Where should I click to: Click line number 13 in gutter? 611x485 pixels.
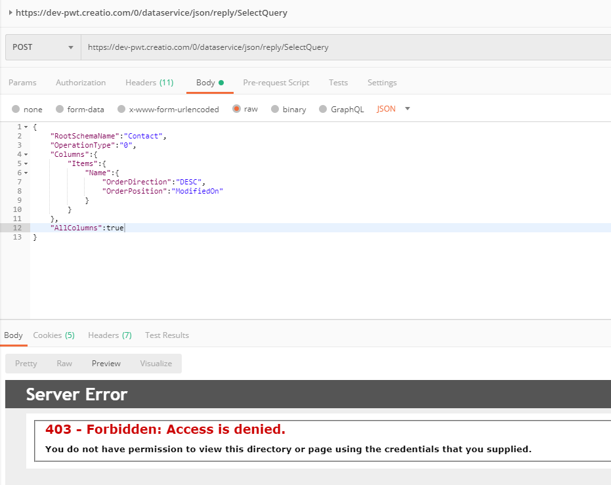17,237
